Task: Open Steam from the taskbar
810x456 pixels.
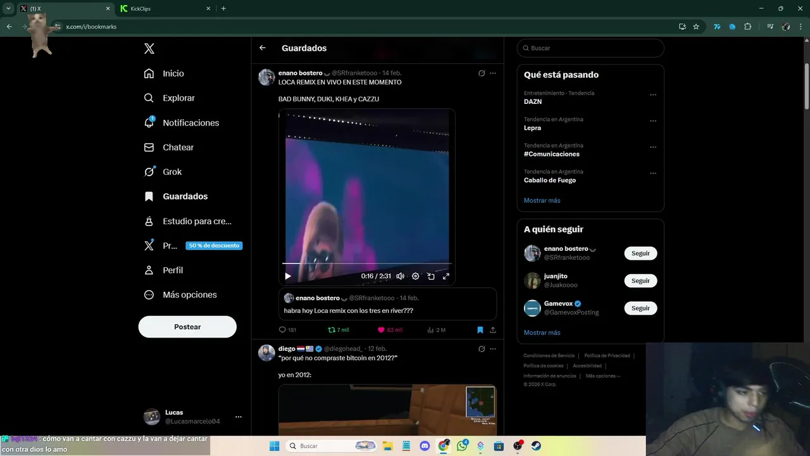Action: coord(536,446)
